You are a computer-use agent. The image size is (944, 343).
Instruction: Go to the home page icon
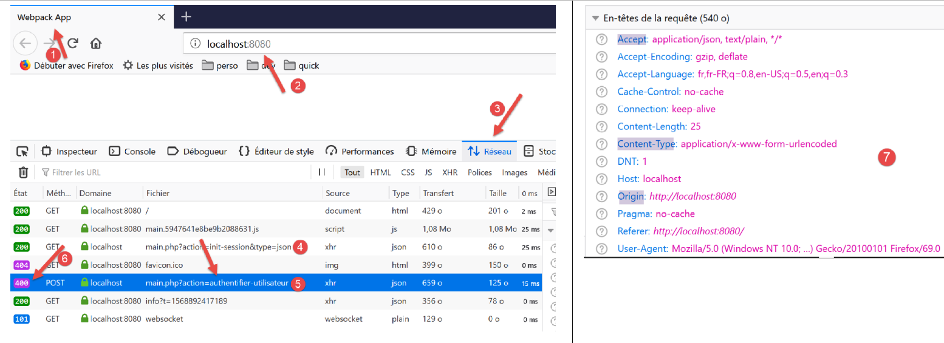point(95,43)
